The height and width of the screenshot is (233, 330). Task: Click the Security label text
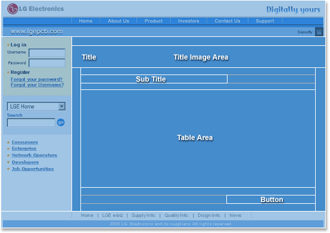click(305, 32)
